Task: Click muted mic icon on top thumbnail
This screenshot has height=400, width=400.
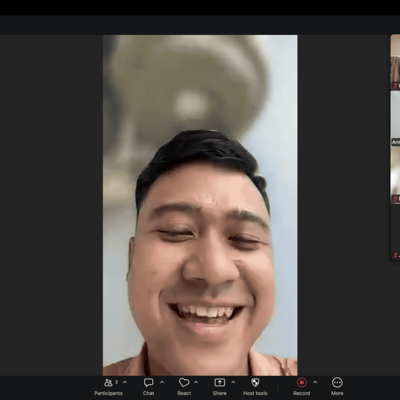Action: click(395, 85)
